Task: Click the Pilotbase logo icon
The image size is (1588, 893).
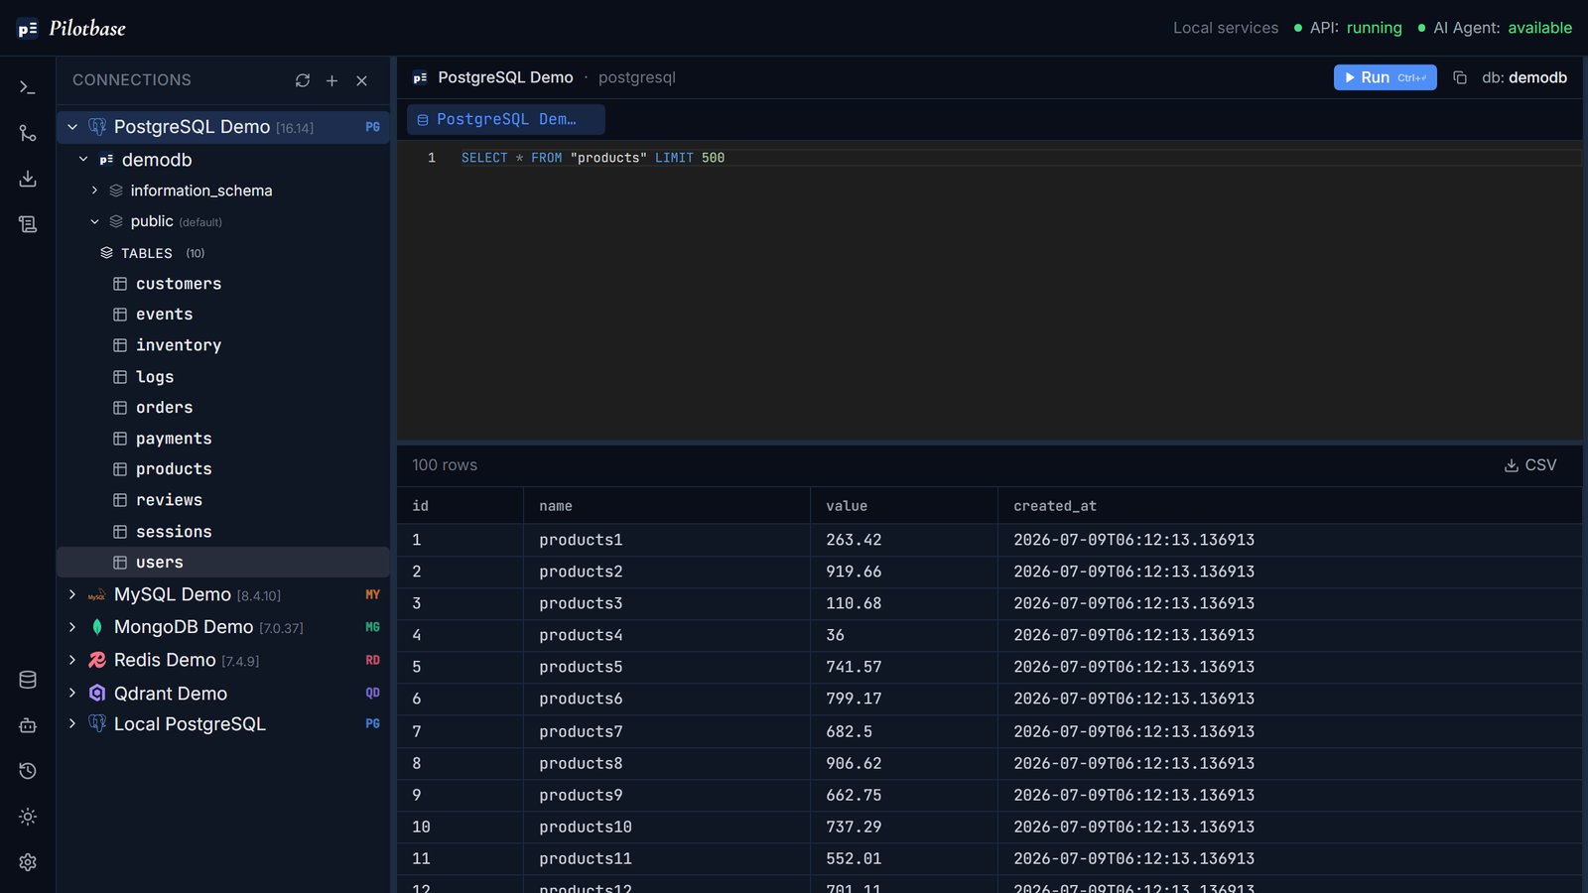Action: (x=28, y=29)
